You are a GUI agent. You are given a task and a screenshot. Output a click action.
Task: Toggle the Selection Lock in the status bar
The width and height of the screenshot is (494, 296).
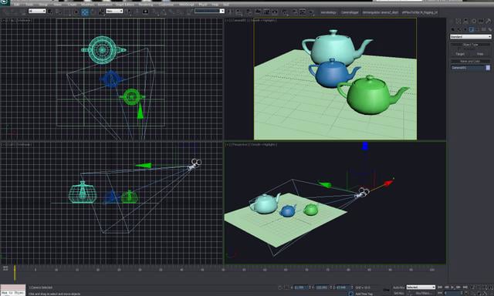coord(280,288)
